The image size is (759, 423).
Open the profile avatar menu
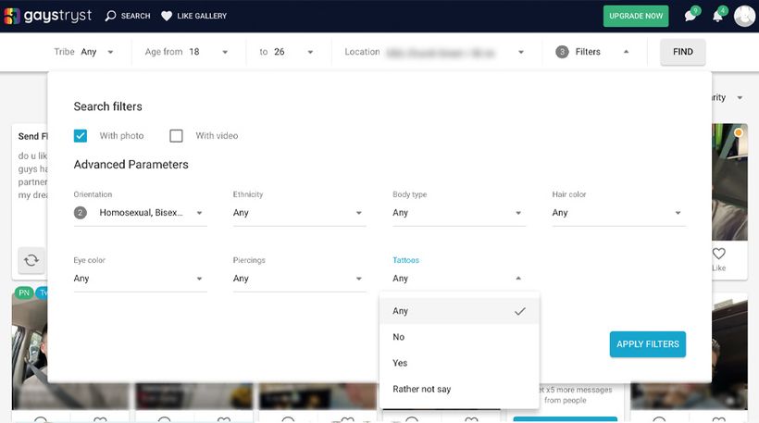coord(744,16)
